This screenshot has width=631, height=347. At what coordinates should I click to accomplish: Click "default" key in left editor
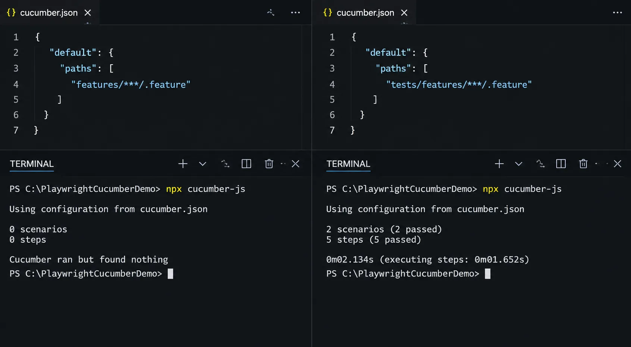[73, 53]
